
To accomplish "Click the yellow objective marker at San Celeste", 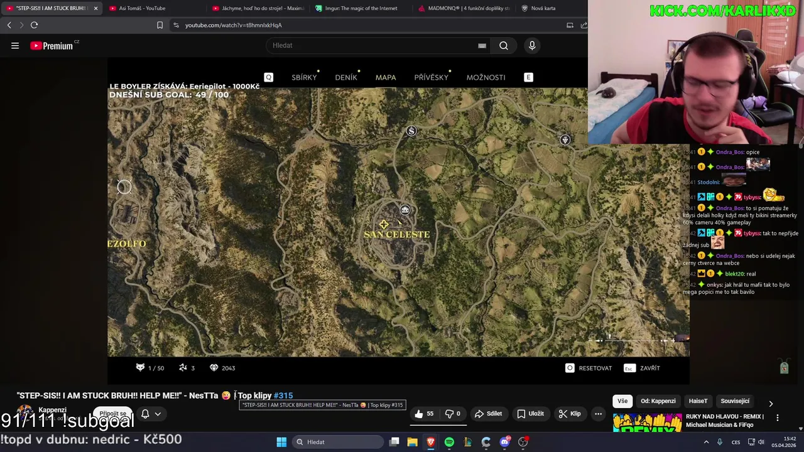I will point(384,224).
